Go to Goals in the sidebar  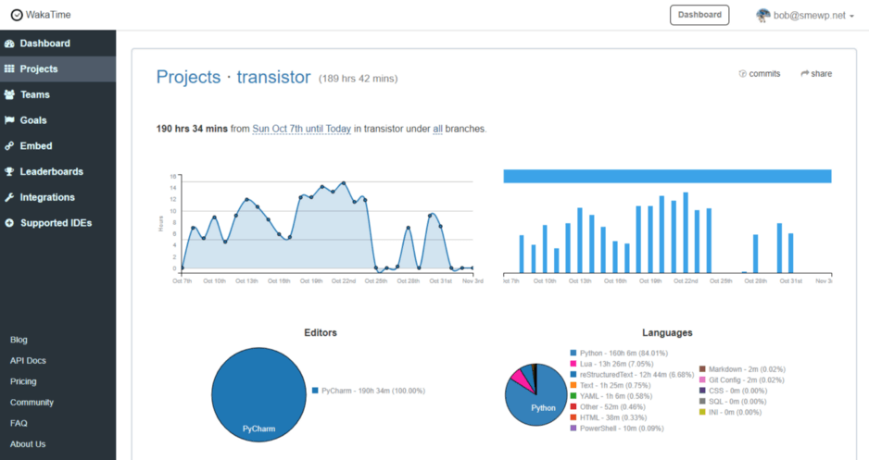[x=58, y=120]
